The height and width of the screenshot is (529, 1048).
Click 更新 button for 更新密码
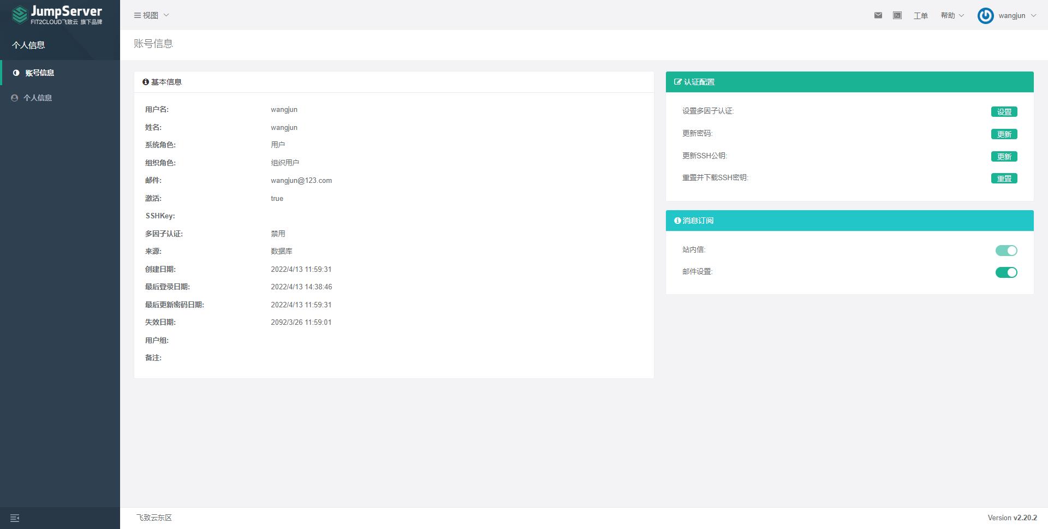pyautogui.click(x=1004, y=134)
